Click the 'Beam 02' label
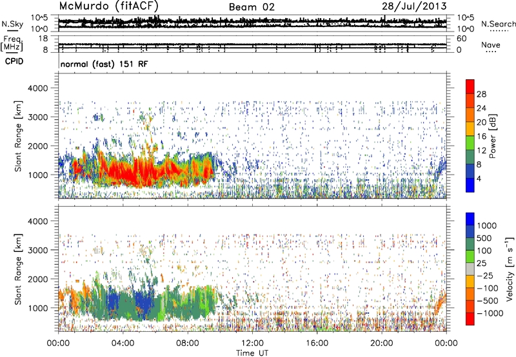Image resolution: width=516 pixels, height=357 pixels. click(x=252, y=7)
